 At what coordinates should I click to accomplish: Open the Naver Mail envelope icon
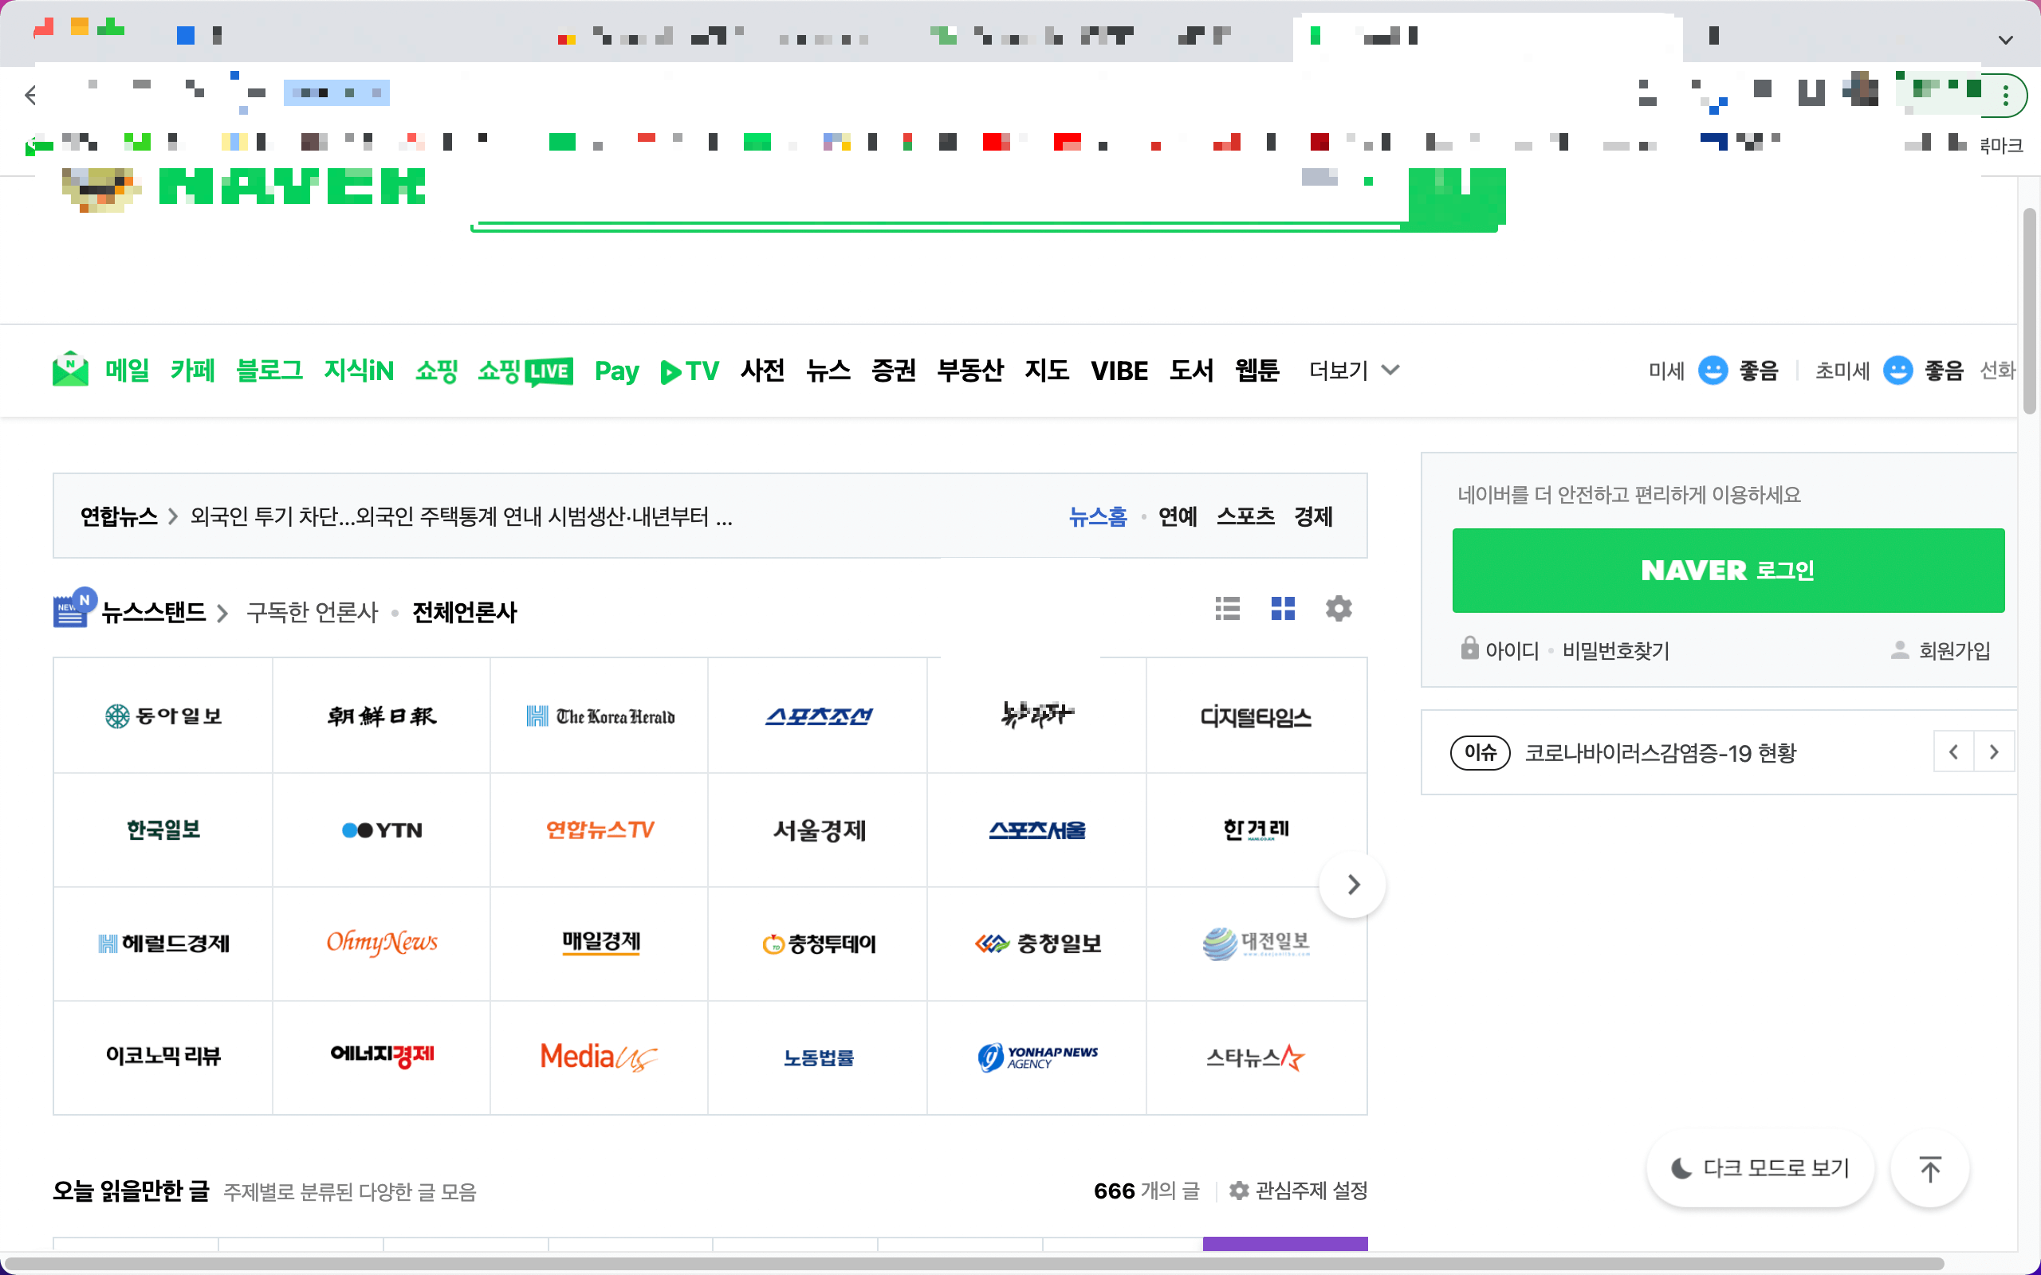70,369
